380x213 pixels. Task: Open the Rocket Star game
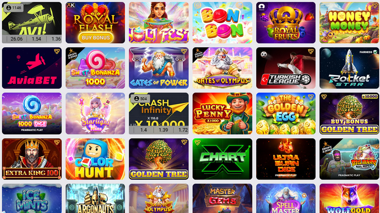coord(349,68)
